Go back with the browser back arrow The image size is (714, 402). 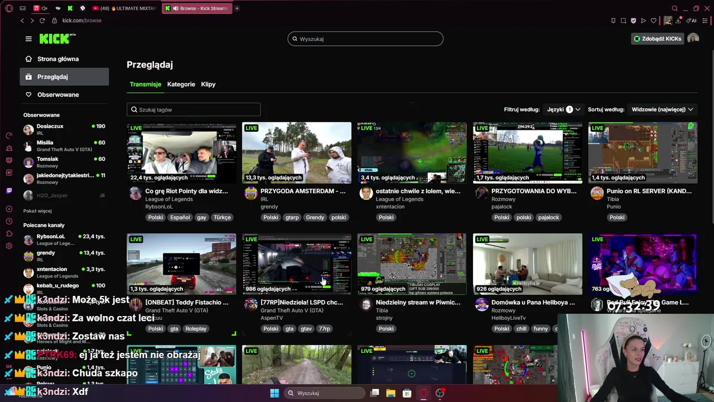(22, 21)
